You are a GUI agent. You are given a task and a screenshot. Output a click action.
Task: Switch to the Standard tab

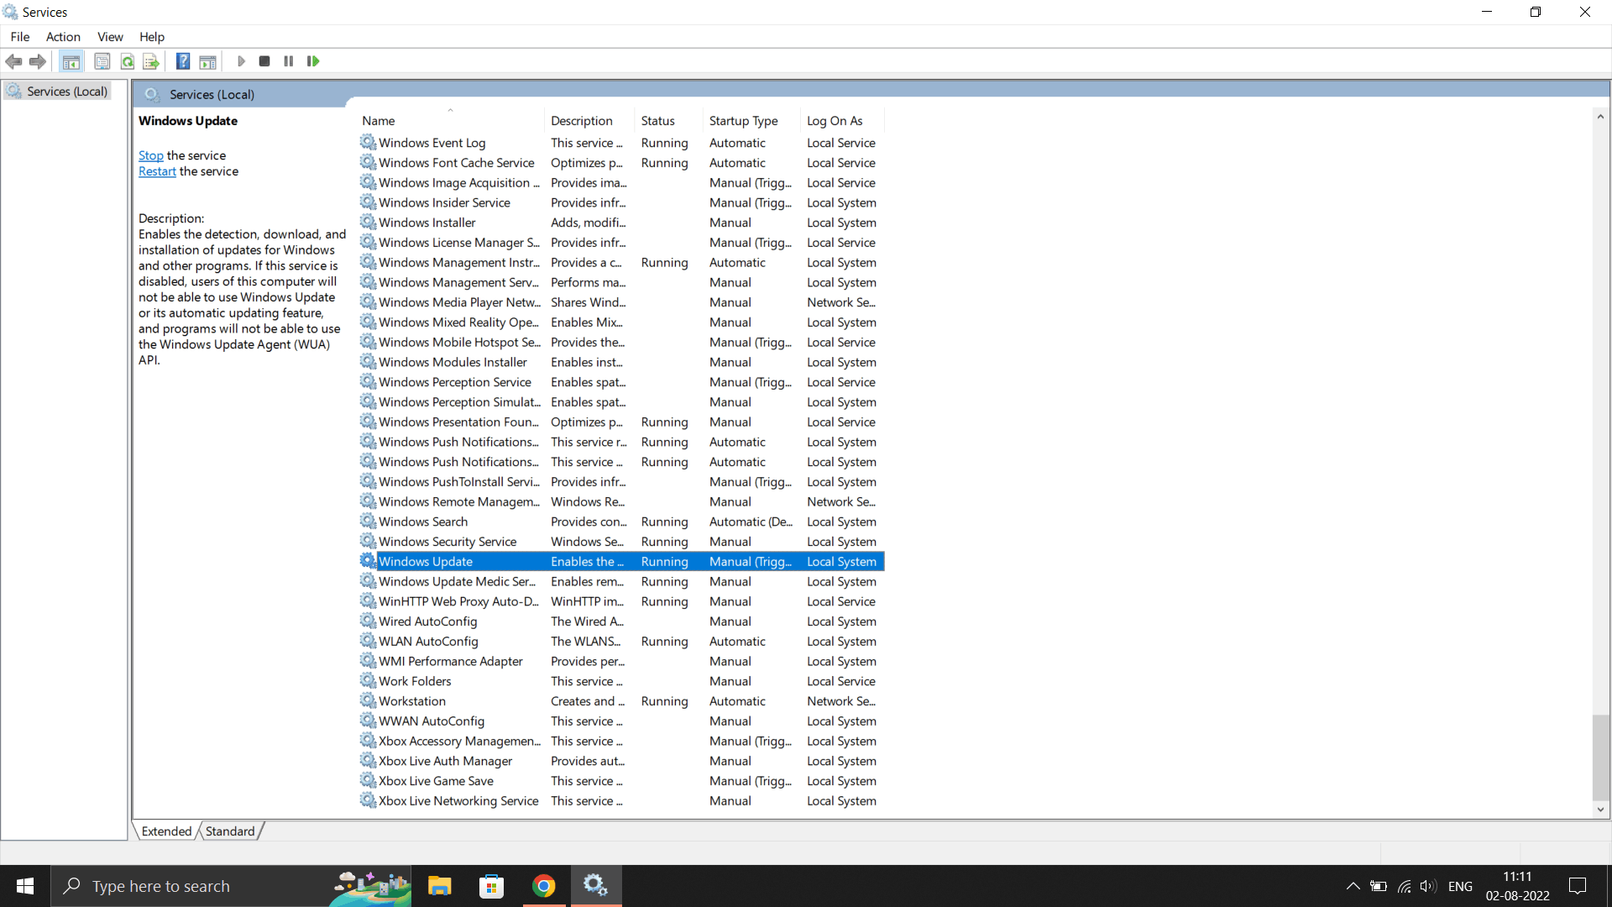pos(228,831)
